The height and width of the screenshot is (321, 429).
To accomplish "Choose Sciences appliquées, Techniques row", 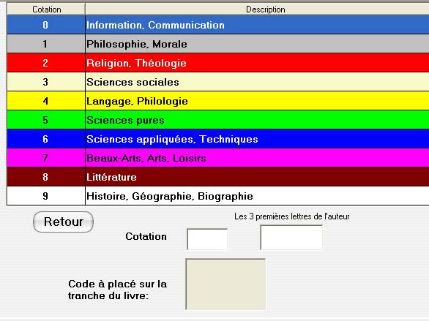I will (x=217, y=139).
